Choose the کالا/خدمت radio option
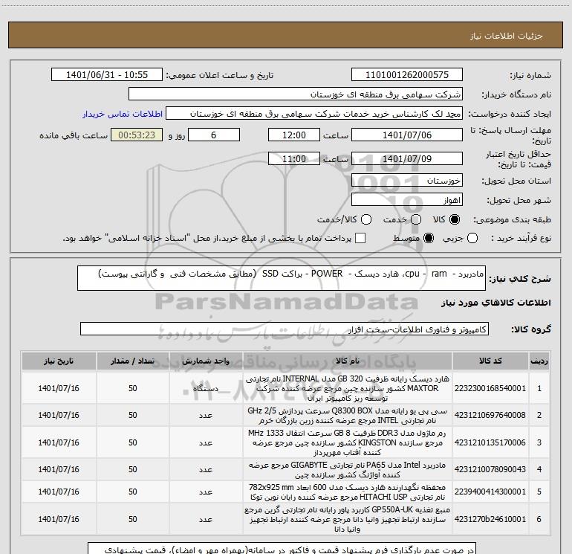Viewport: 572px width, 554px height. click(360, 220)
